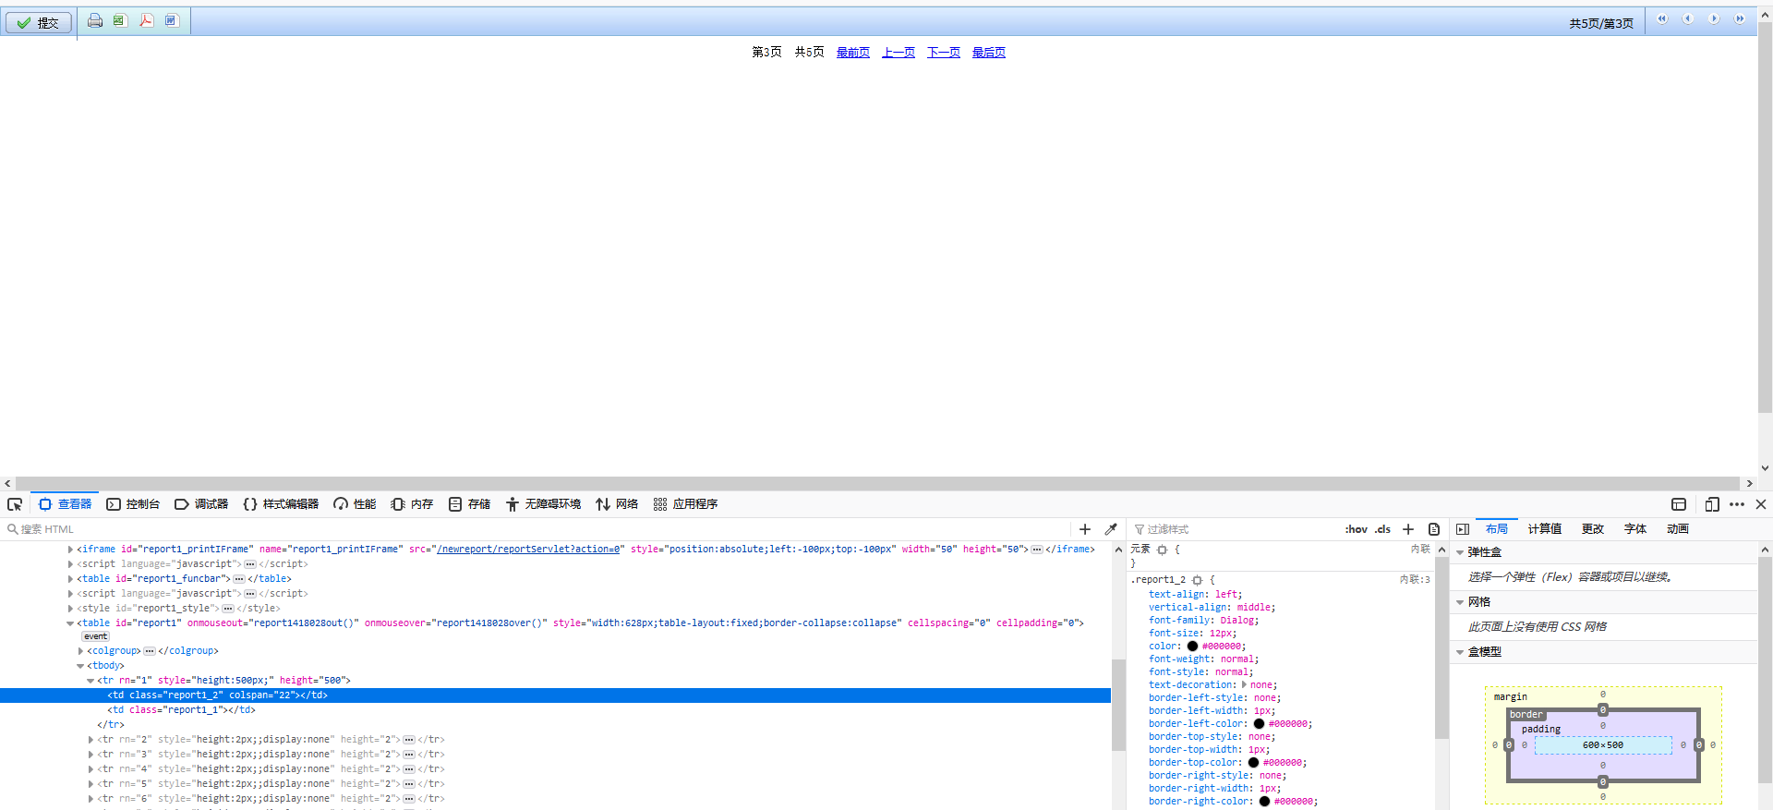Close the developer tools panel
Viewport: 1773px width, 810px height.
(1761, 504)
